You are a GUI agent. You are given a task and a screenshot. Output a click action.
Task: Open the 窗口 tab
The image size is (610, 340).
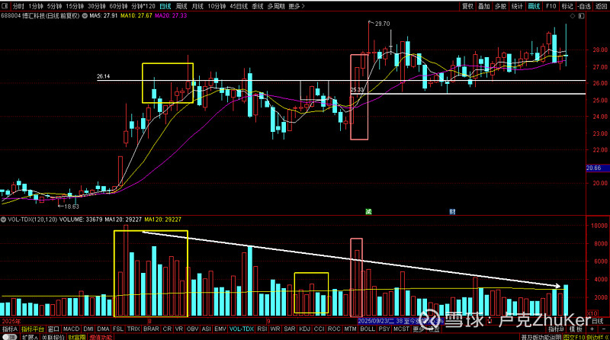[x=53, y=329]
